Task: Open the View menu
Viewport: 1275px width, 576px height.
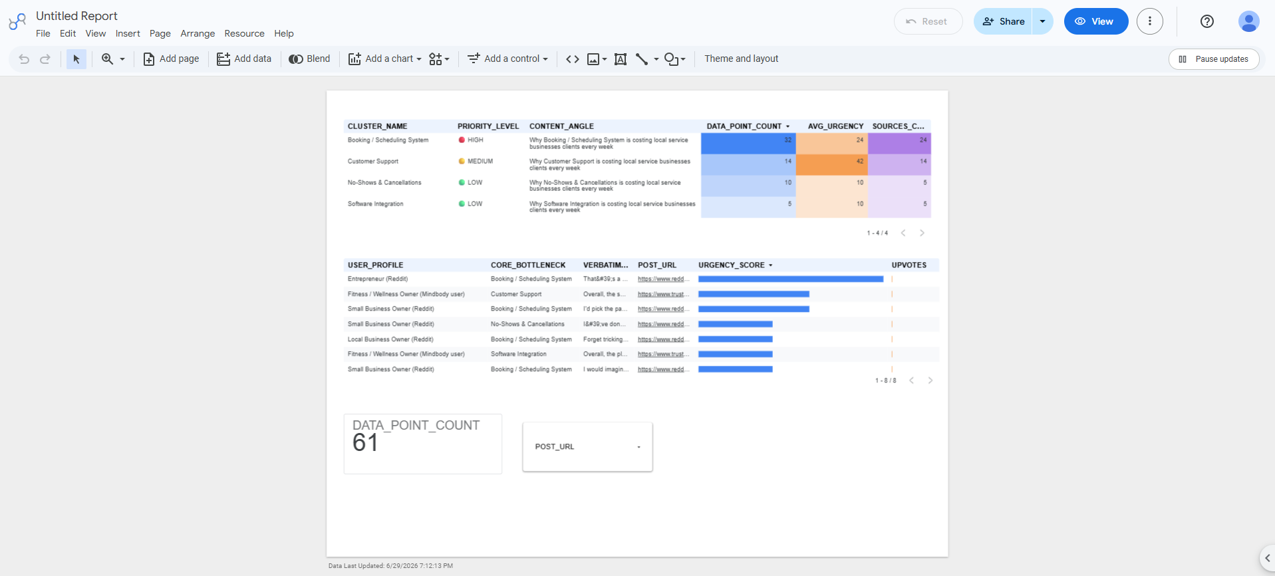Action: tap(96, 33)
